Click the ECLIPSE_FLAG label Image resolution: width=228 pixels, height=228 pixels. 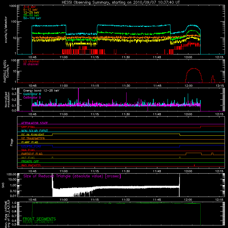31,146
